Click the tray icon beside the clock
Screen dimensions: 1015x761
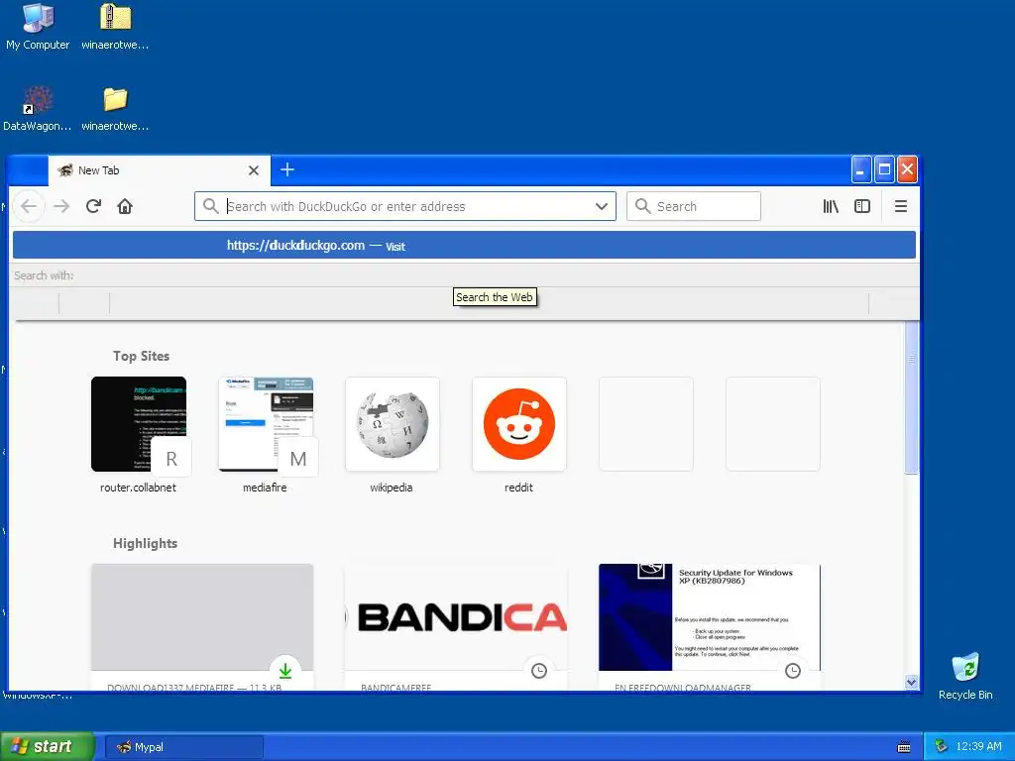(942, 746)
